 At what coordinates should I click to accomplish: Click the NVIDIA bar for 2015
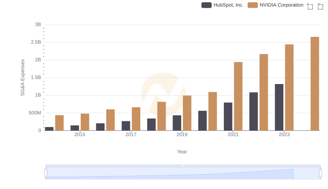click(85, 122)
